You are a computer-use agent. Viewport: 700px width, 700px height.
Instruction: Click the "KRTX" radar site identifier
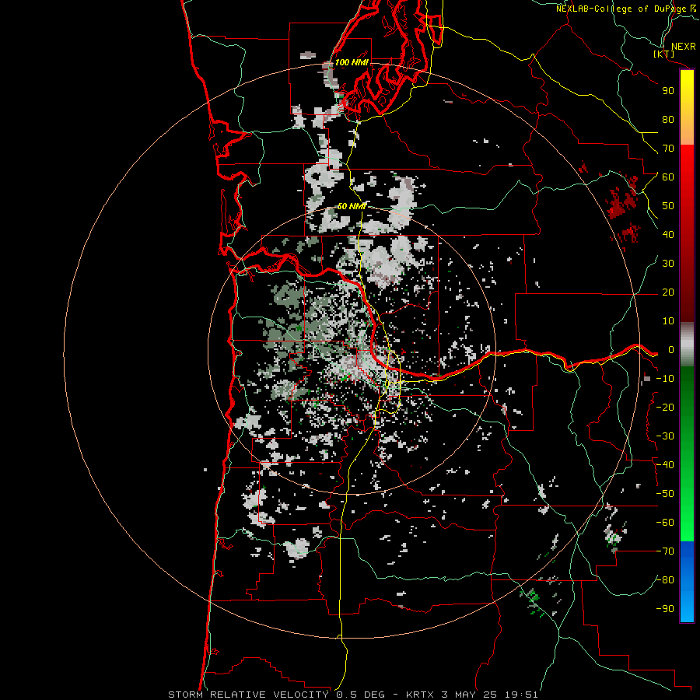pyautogui.click(x=421, y=695)
